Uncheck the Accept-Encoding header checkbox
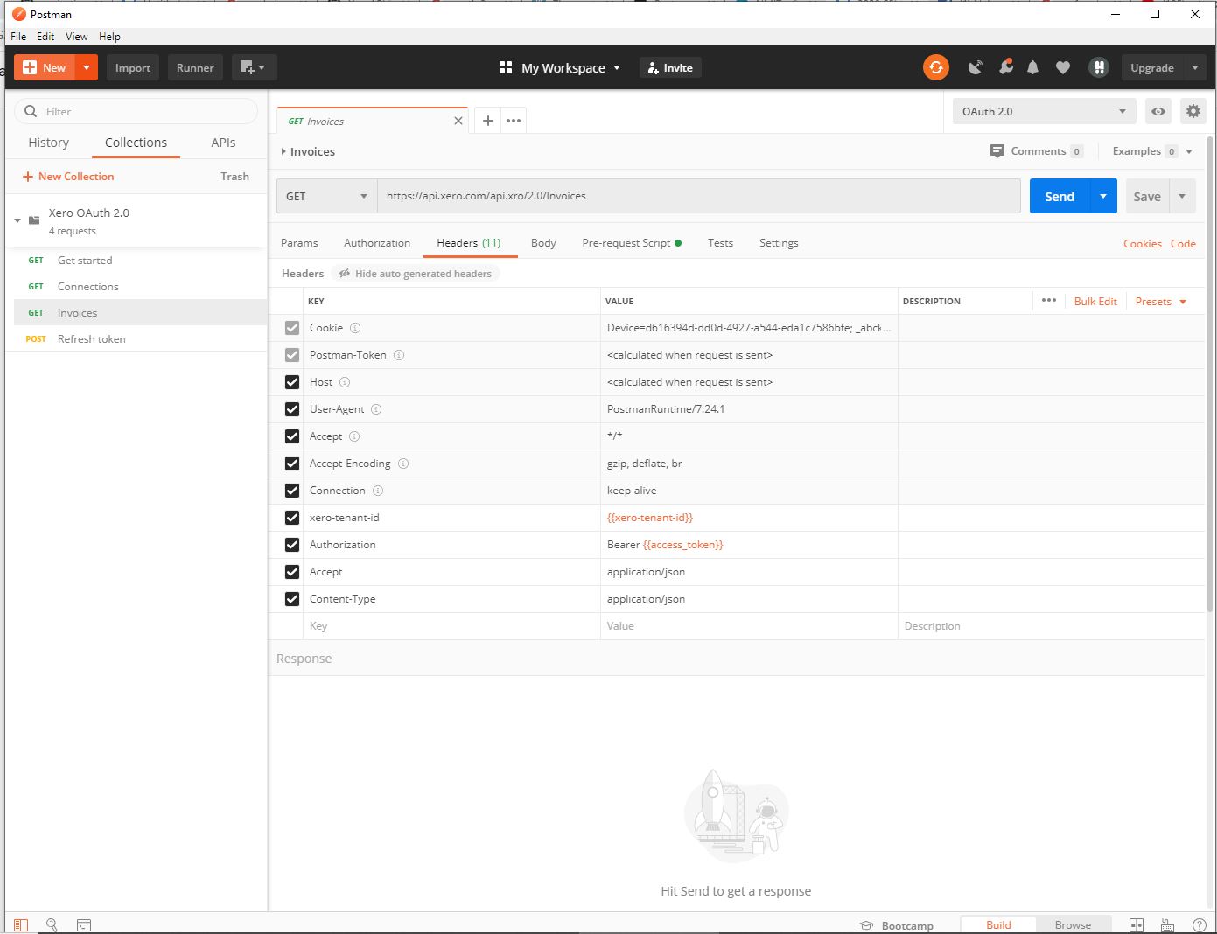This screenshot has width=1217, height=934. click(292, 464)
